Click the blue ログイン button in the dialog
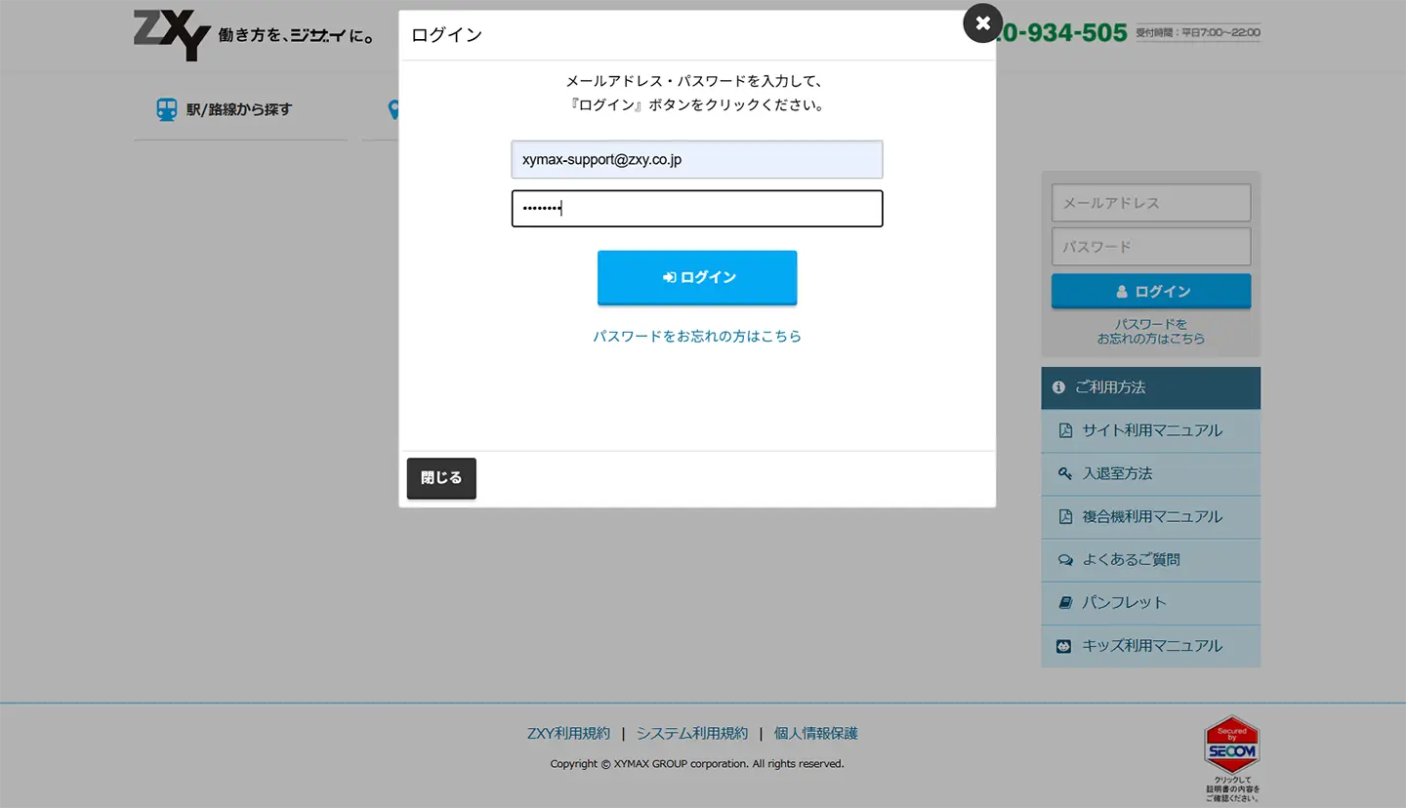The image size is (1406, 808). [696, 277]
